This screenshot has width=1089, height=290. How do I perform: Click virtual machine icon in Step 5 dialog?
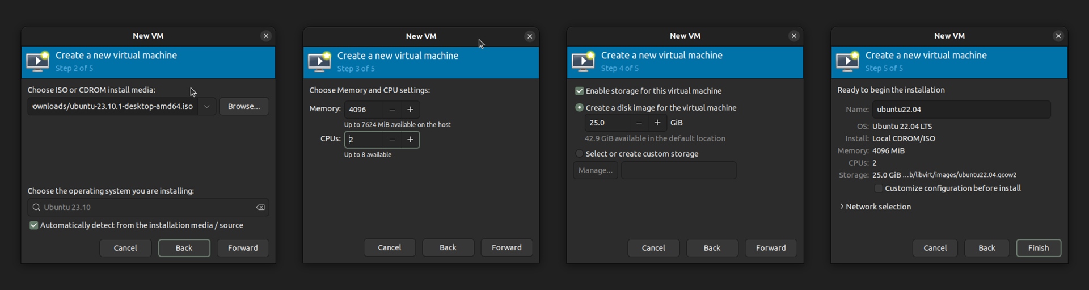(x=848, y=61)
